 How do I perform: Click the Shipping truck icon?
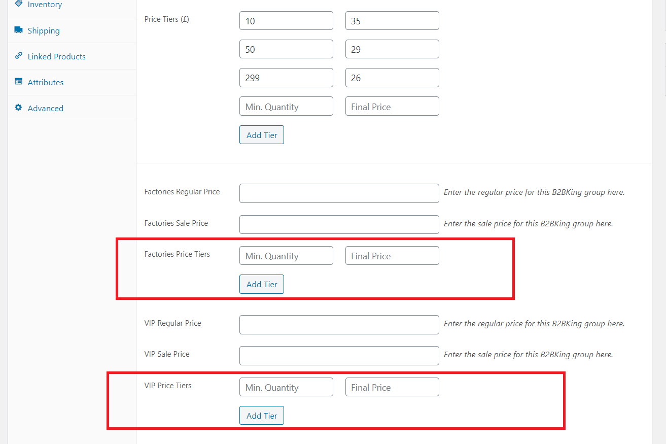coord(19,30)
